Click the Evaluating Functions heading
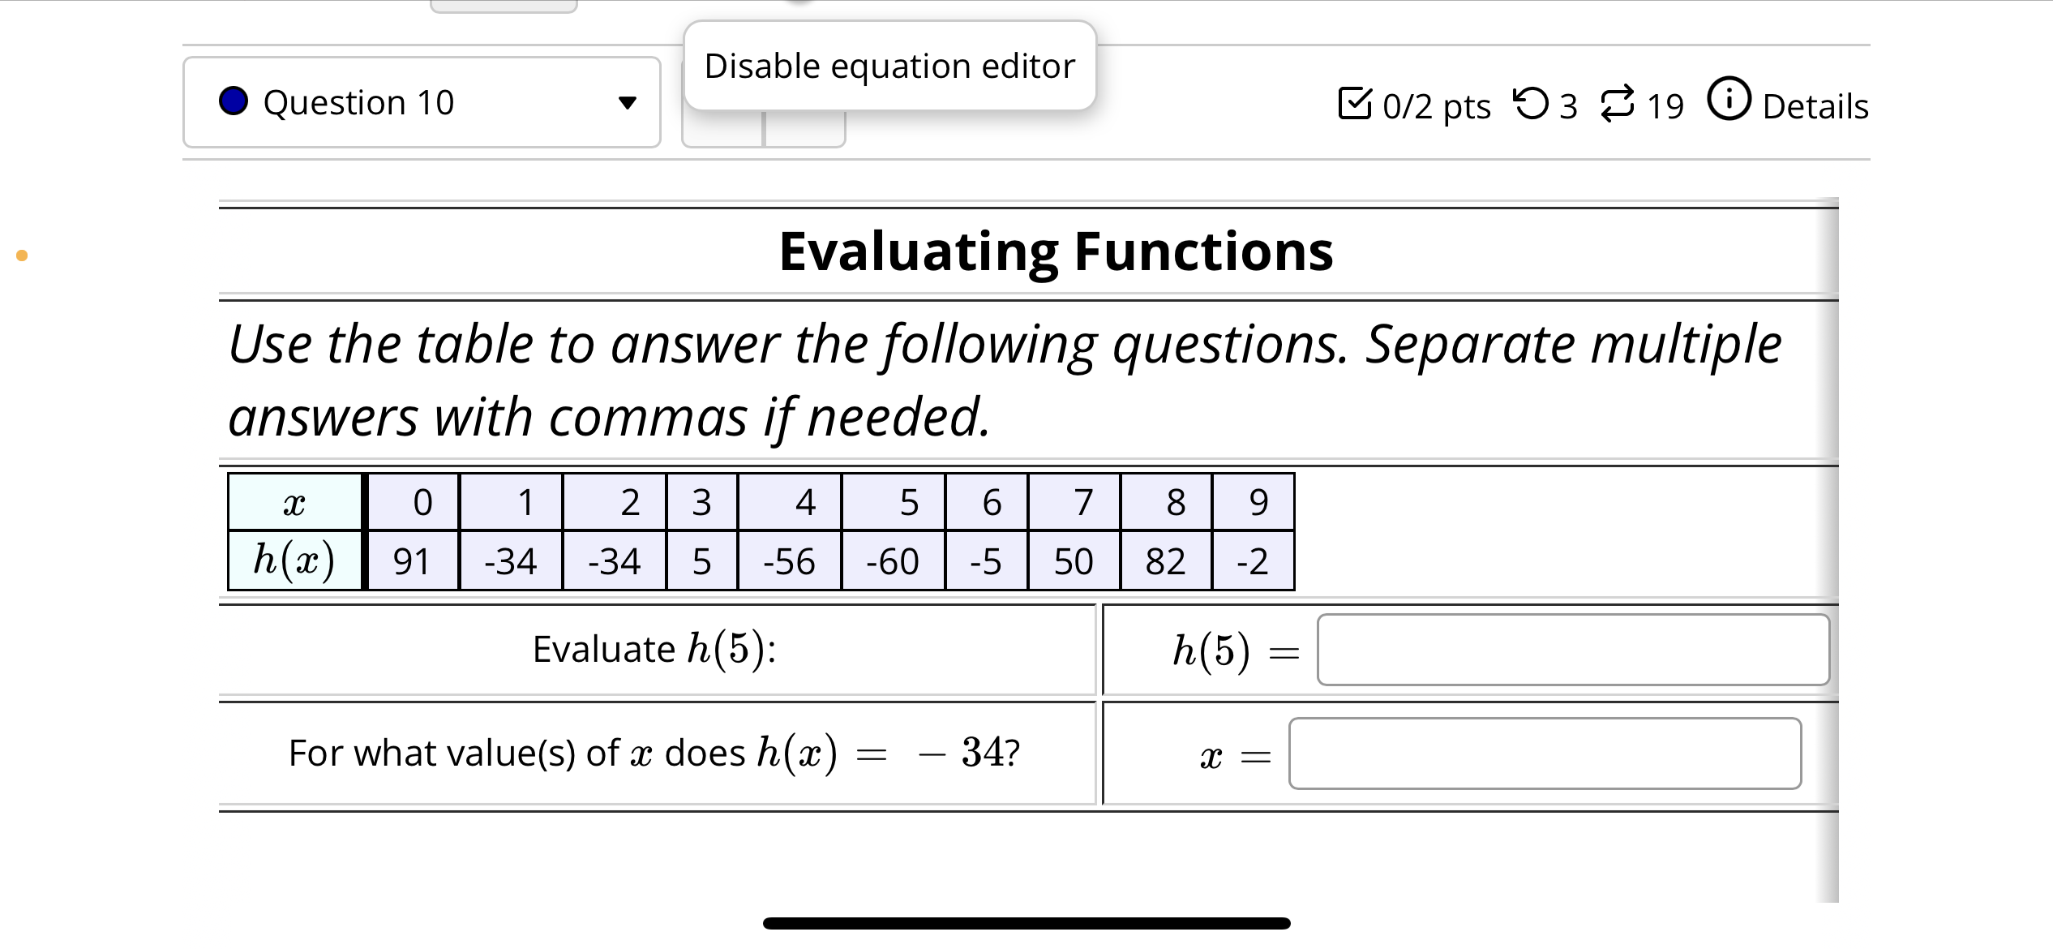Image resolution: width=2053 pixels, height=949 pixels. 1056,251
